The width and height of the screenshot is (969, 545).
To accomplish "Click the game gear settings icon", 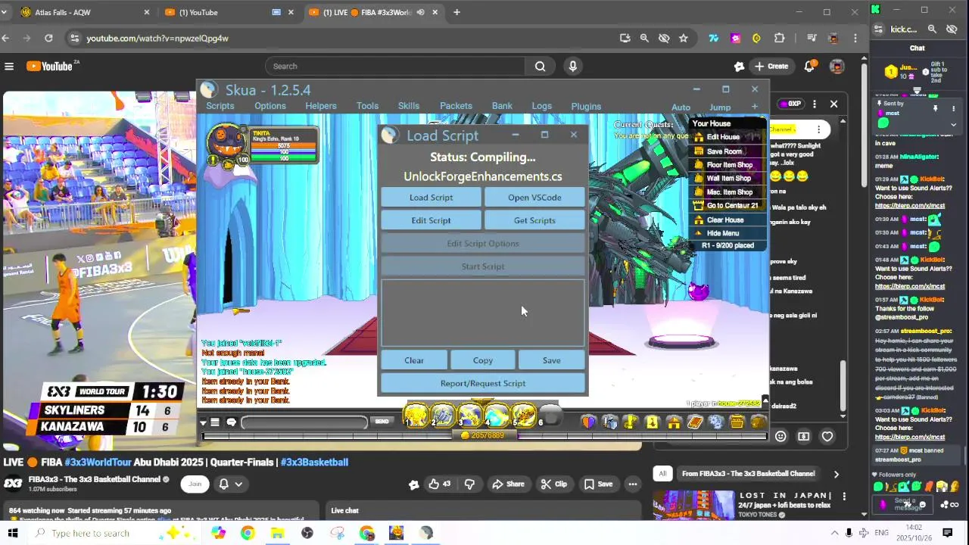I will click(x=716, y=422).
